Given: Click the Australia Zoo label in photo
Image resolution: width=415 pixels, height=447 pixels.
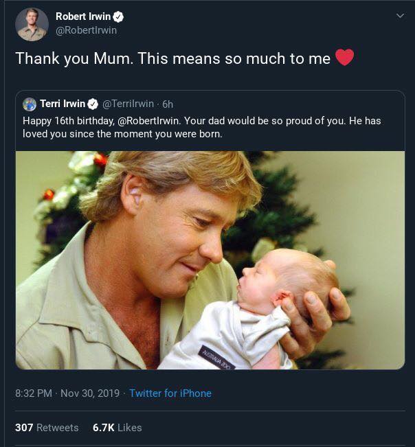Looking at the screenshot, I should pos(216,358).
